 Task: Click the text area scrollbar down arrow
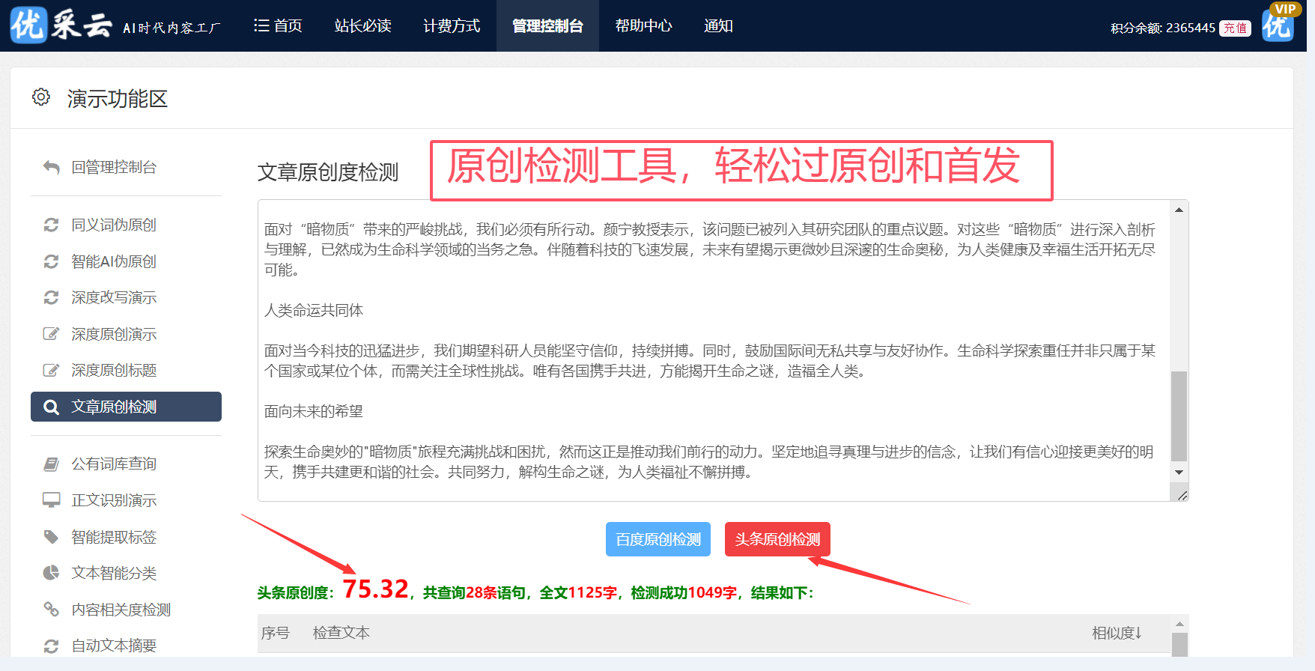tap(1179, 473)
